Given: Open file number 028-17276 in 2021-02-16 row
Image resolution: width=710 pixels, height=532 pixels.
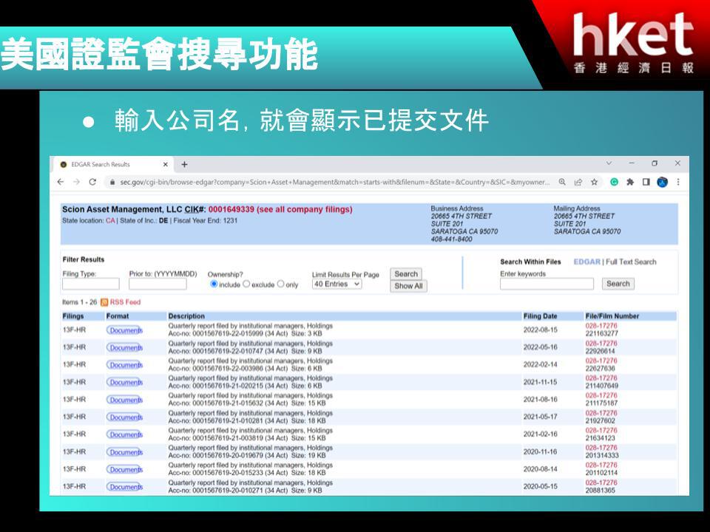Looking at the screenshot, I should click(601, 430).
